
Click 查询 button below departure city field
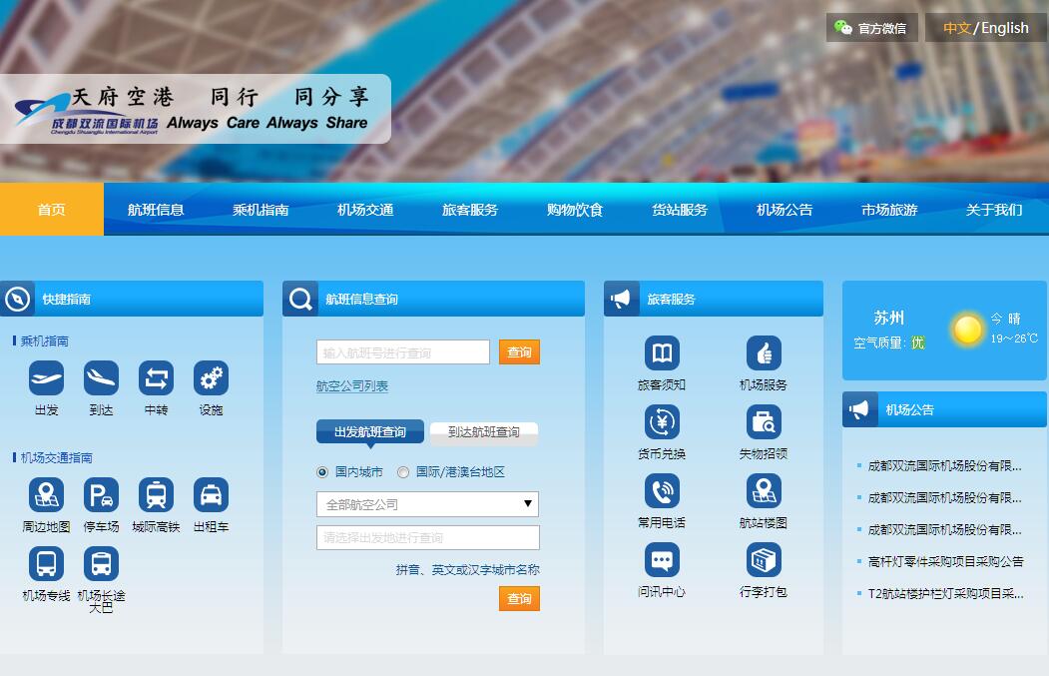coord(519,598)
